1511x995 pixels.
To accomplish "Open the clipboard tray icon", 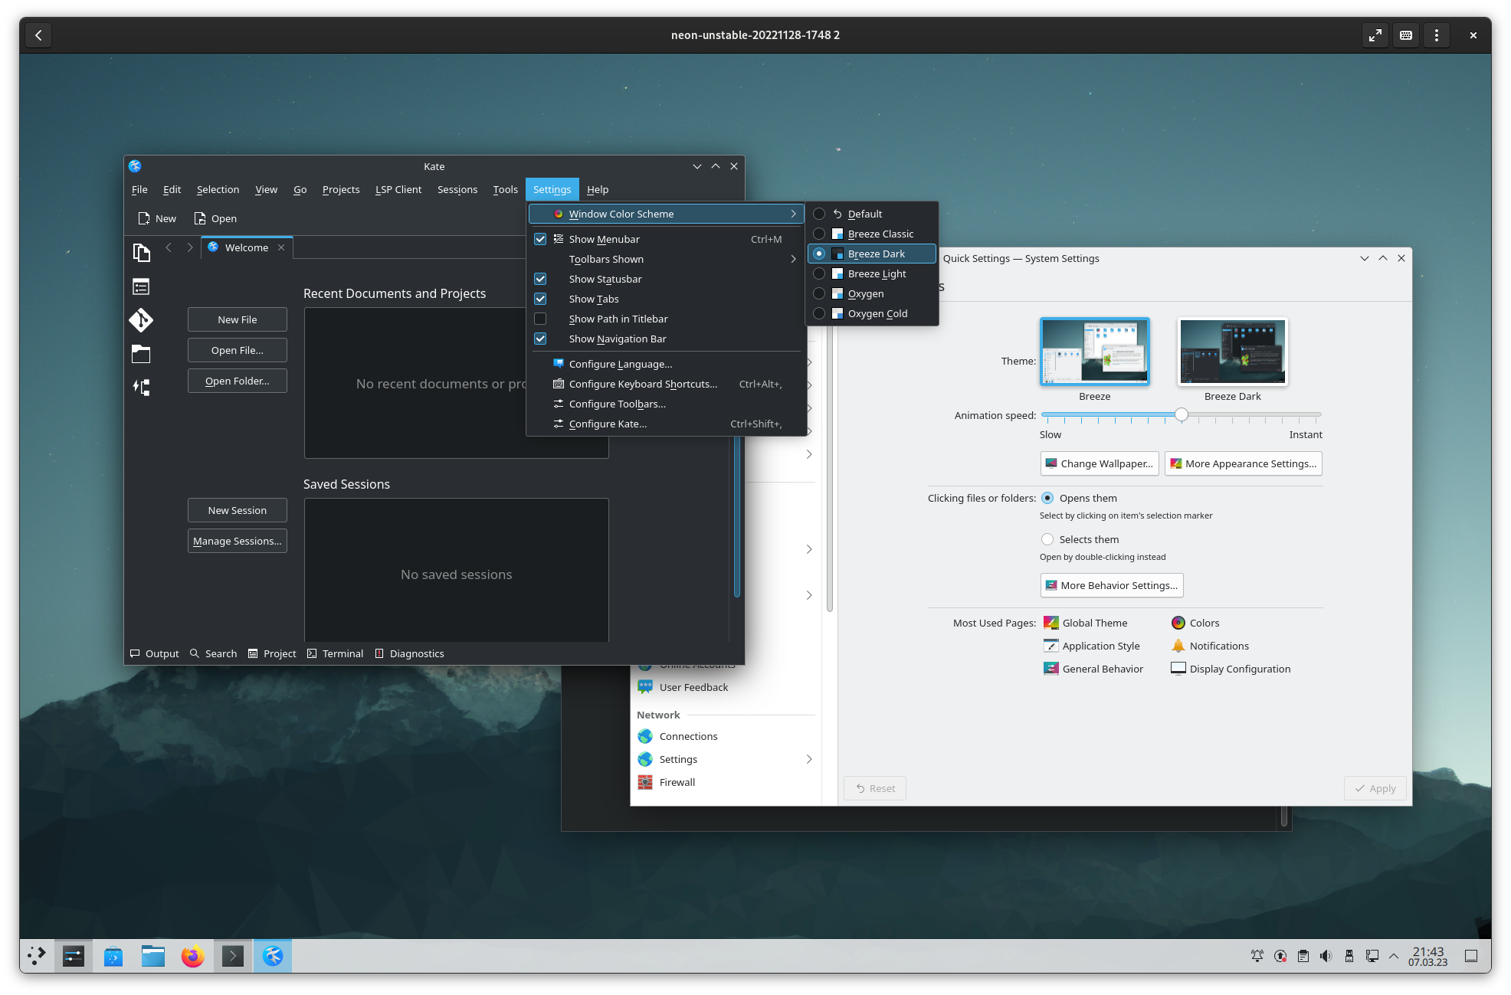I will click(x=1303, y=956).
